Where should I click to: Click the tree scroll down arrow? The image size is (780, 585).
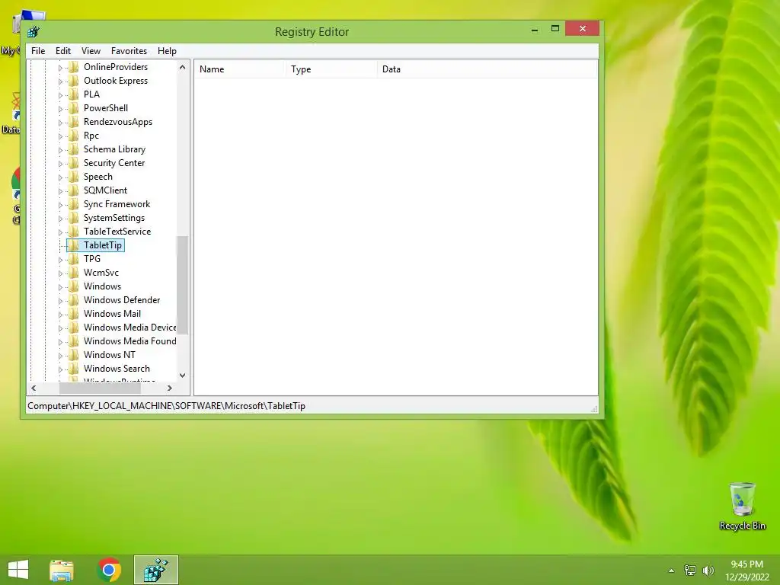tap(182, 376)
